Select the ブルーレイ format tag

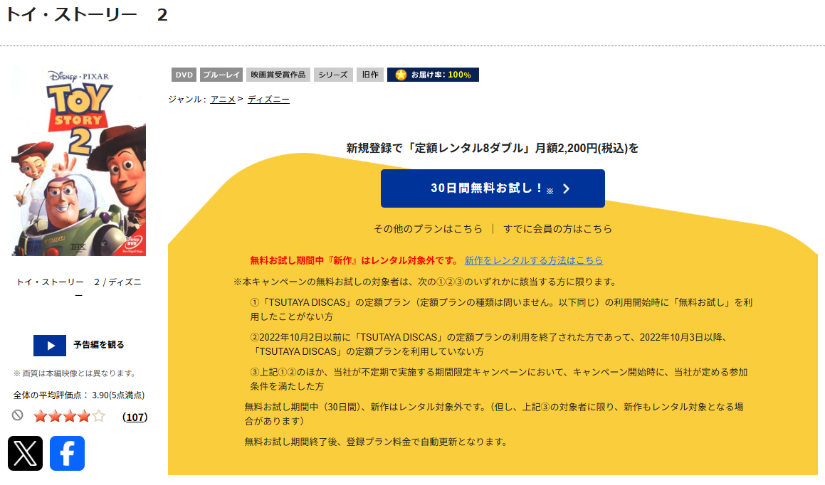221,75
